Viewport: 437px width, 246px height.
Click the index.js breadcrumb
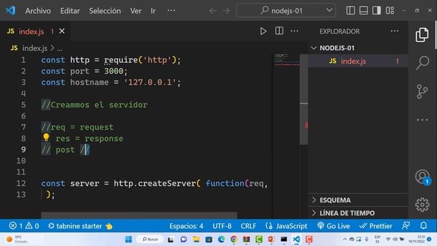coord(35,49)
